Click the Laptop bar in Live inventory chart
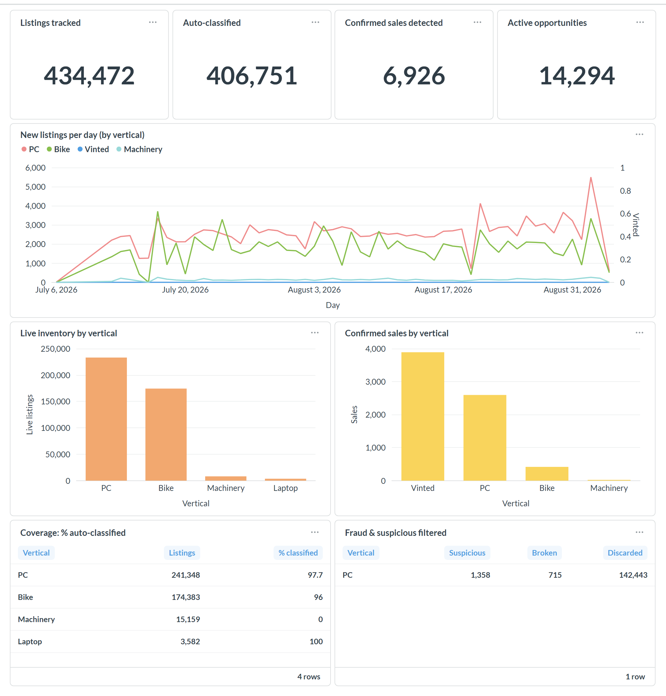Image resolution: width=666 pixels, height=696 pixels. tap(286, 480)
